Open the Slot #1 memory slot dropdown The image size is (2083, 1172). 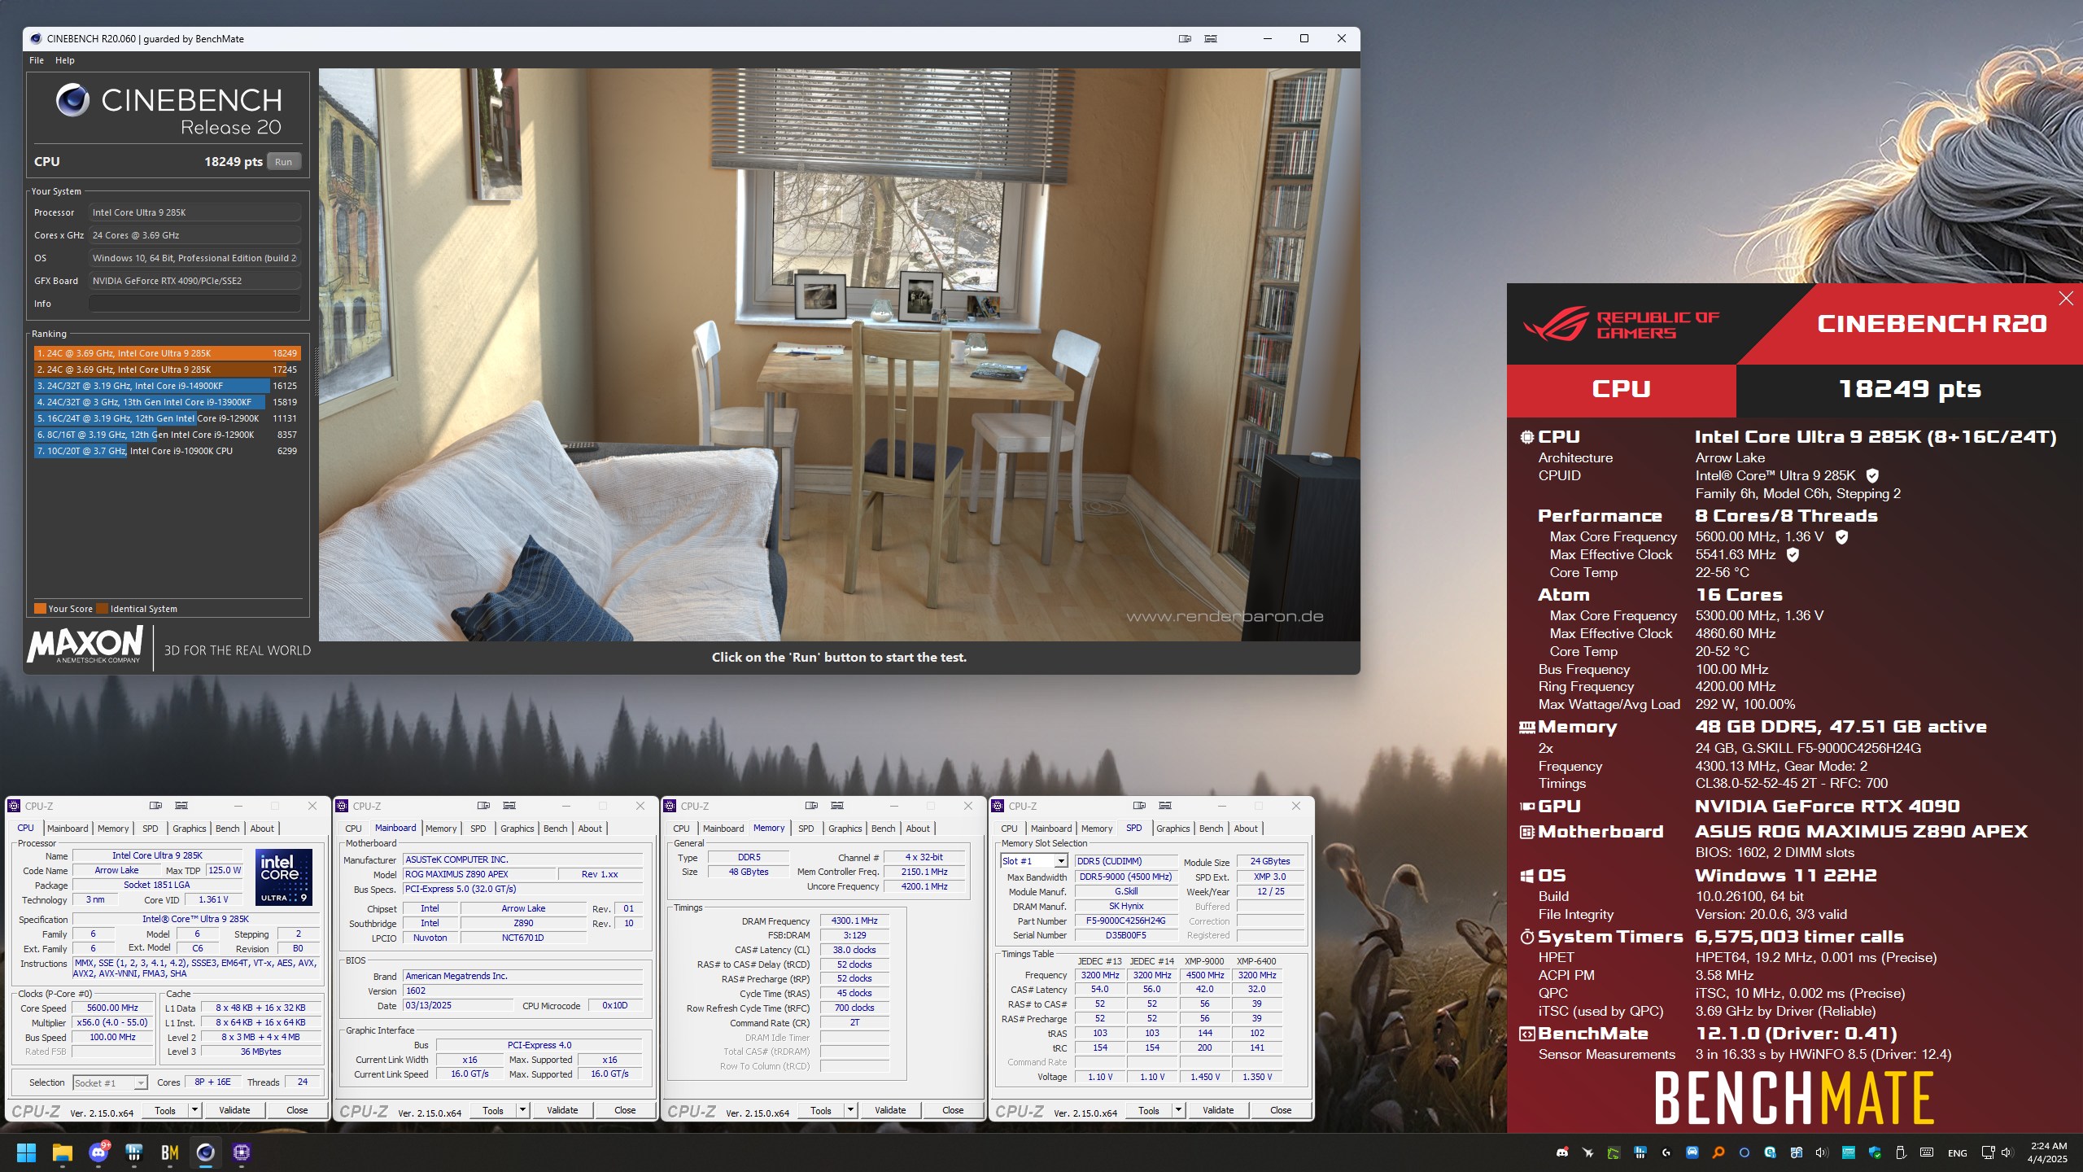(1033, 861)
